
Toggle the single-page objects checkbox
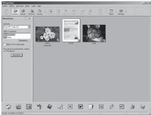4,44
